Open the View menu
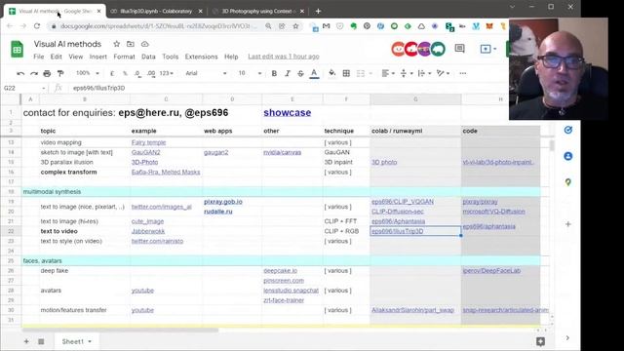 click(x=76, y=57)
